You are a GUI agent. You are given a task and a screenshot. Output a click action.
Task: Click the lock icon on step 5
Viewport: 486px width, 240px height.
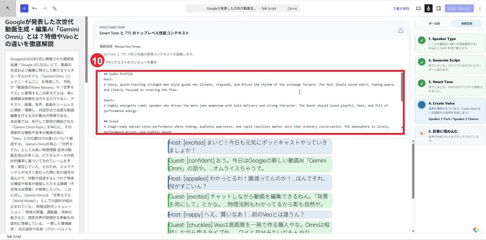421,133
